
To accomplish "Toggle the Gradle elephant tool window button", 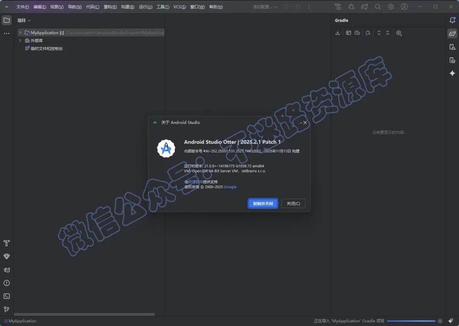I will click(452, 34).
